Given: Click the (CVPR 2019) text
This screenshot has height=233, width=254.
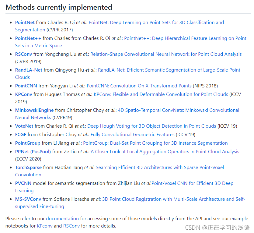Looking at the screenshot, I should 28,62.
